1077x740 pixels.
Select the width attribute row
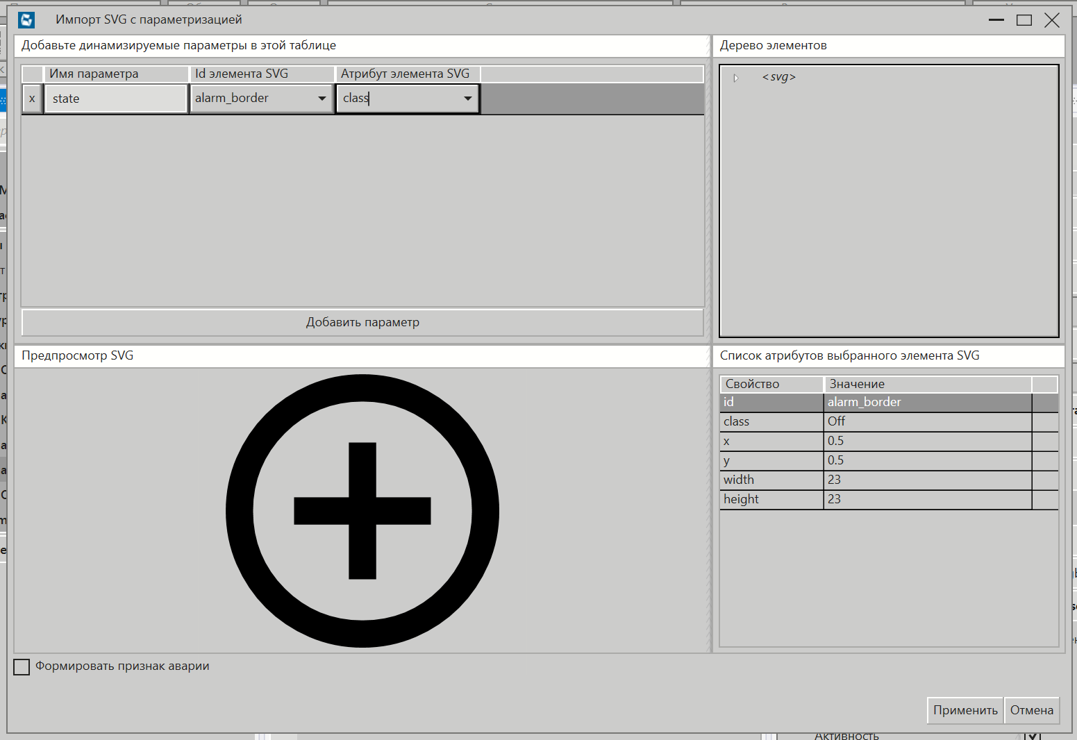click(771, 480)
